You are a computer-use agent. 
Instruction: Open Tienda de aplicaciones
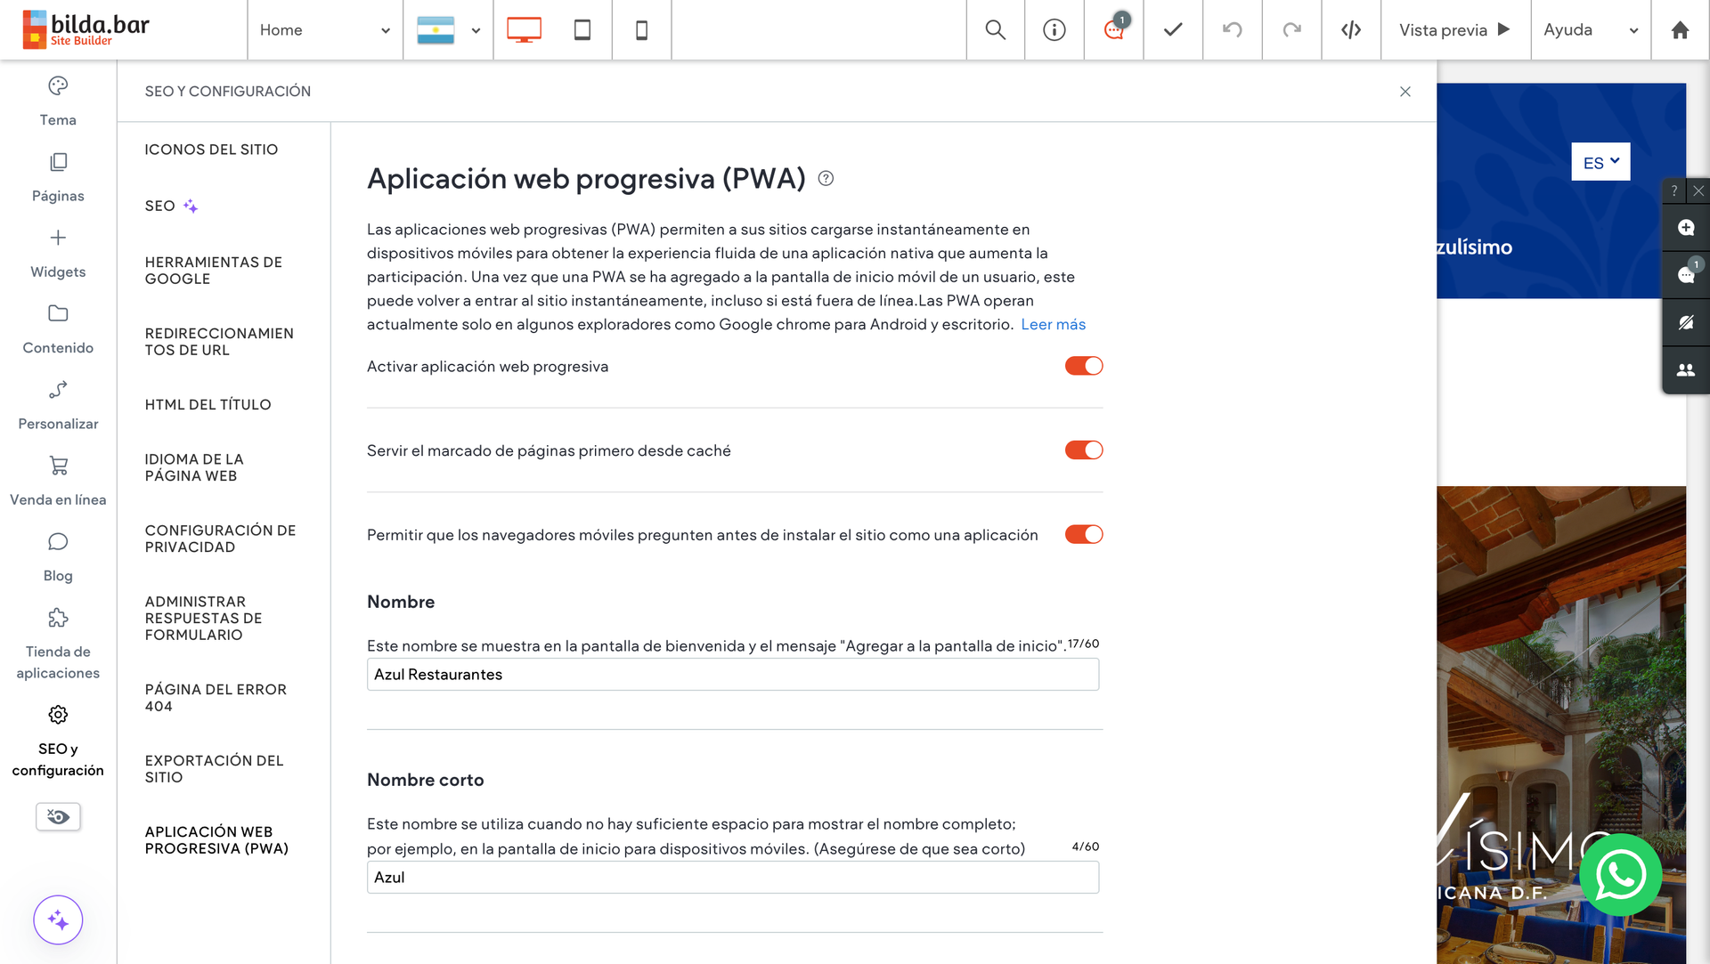[58, 644]
